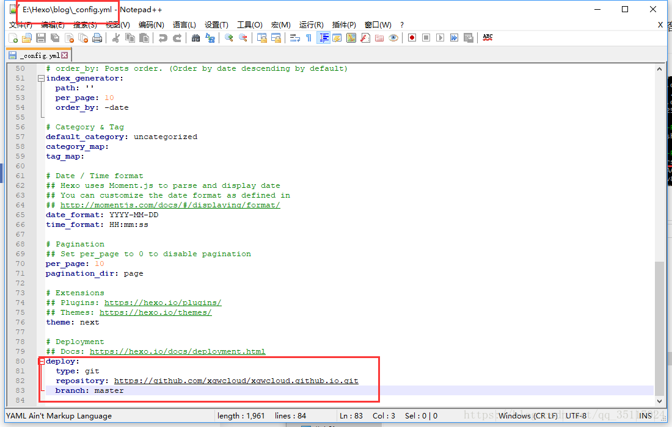
Task: Click the Redo toolbar icon
Action: coord(177,38)
